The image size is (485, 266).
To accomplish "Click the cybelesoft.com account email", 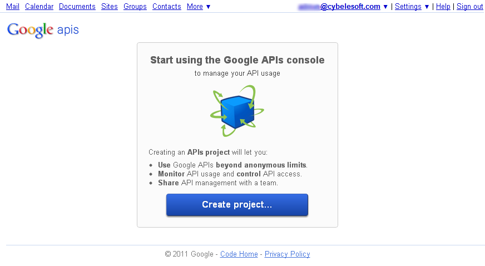I will (x=339, y=7).
